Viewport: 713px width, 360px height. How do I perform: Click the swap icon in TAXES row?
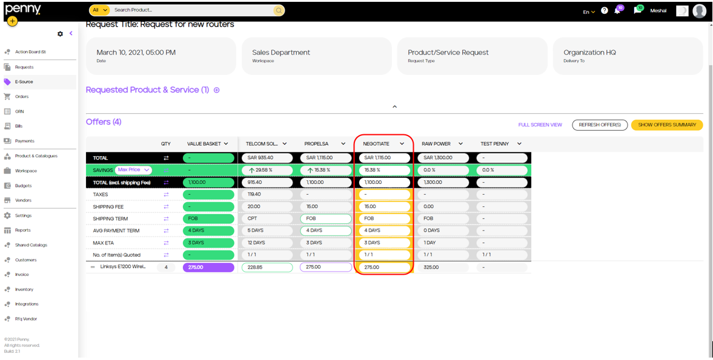[166, 194]
